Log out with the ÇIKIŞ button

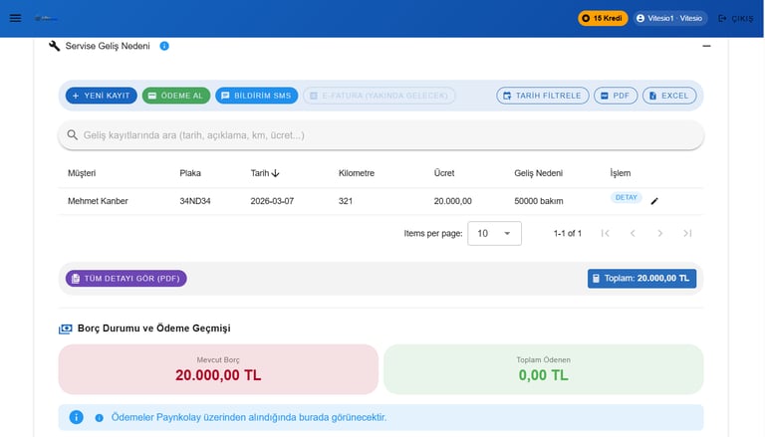tap(736, 18)
